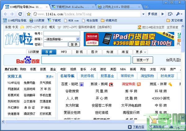This screenshot has height=131, width=186.
Task: Expand 更多» in 实用工具 panel
Action: pyautogui.click(x=50, y=76)
